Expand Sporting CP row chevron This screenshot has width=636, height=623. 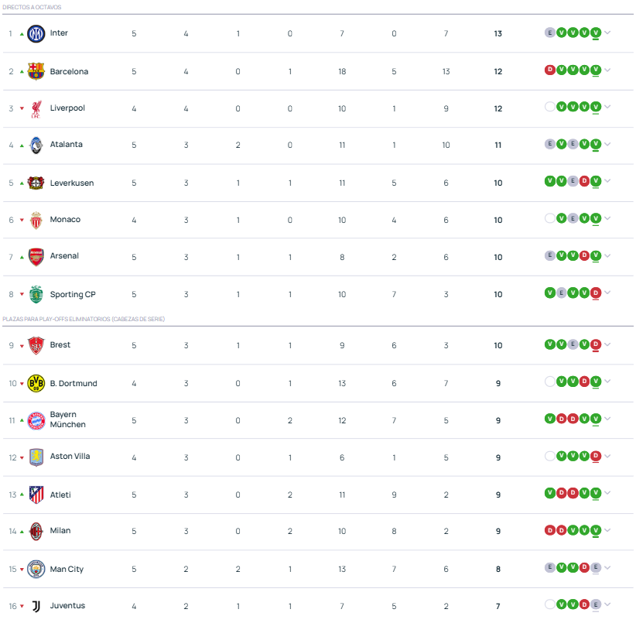(607, 293)
